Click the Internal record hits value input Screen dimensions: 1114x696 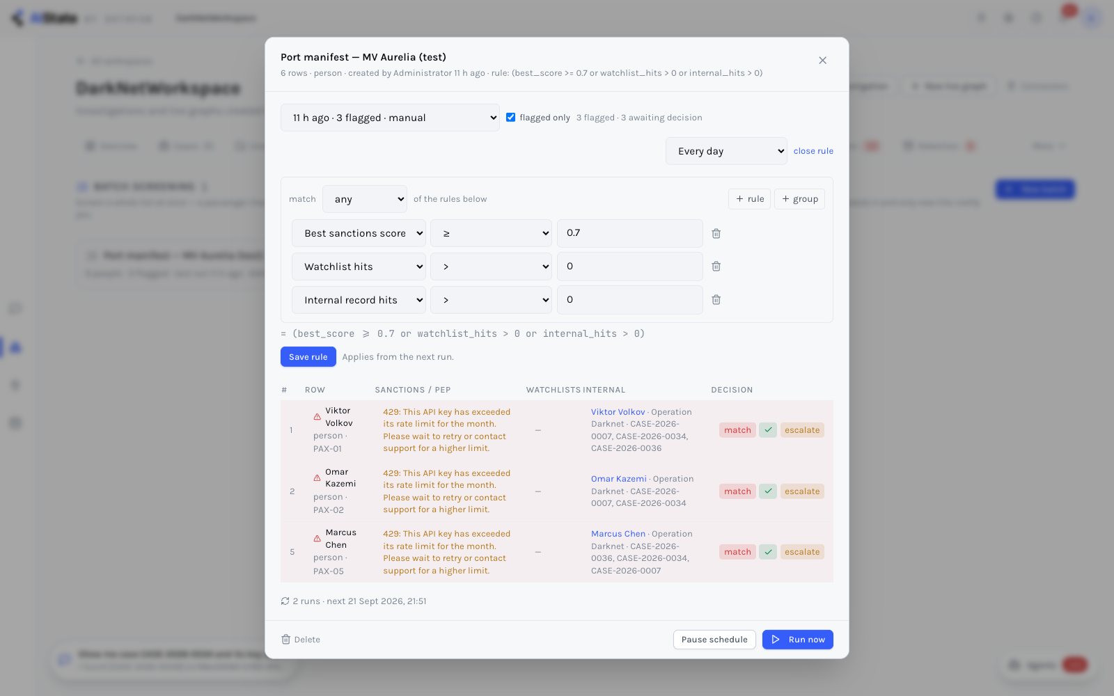pos(629,300)
